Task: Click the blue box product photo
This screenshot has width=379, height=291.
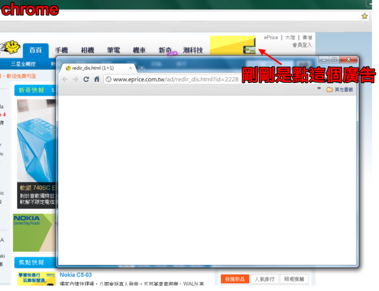Action: point(36,140)
